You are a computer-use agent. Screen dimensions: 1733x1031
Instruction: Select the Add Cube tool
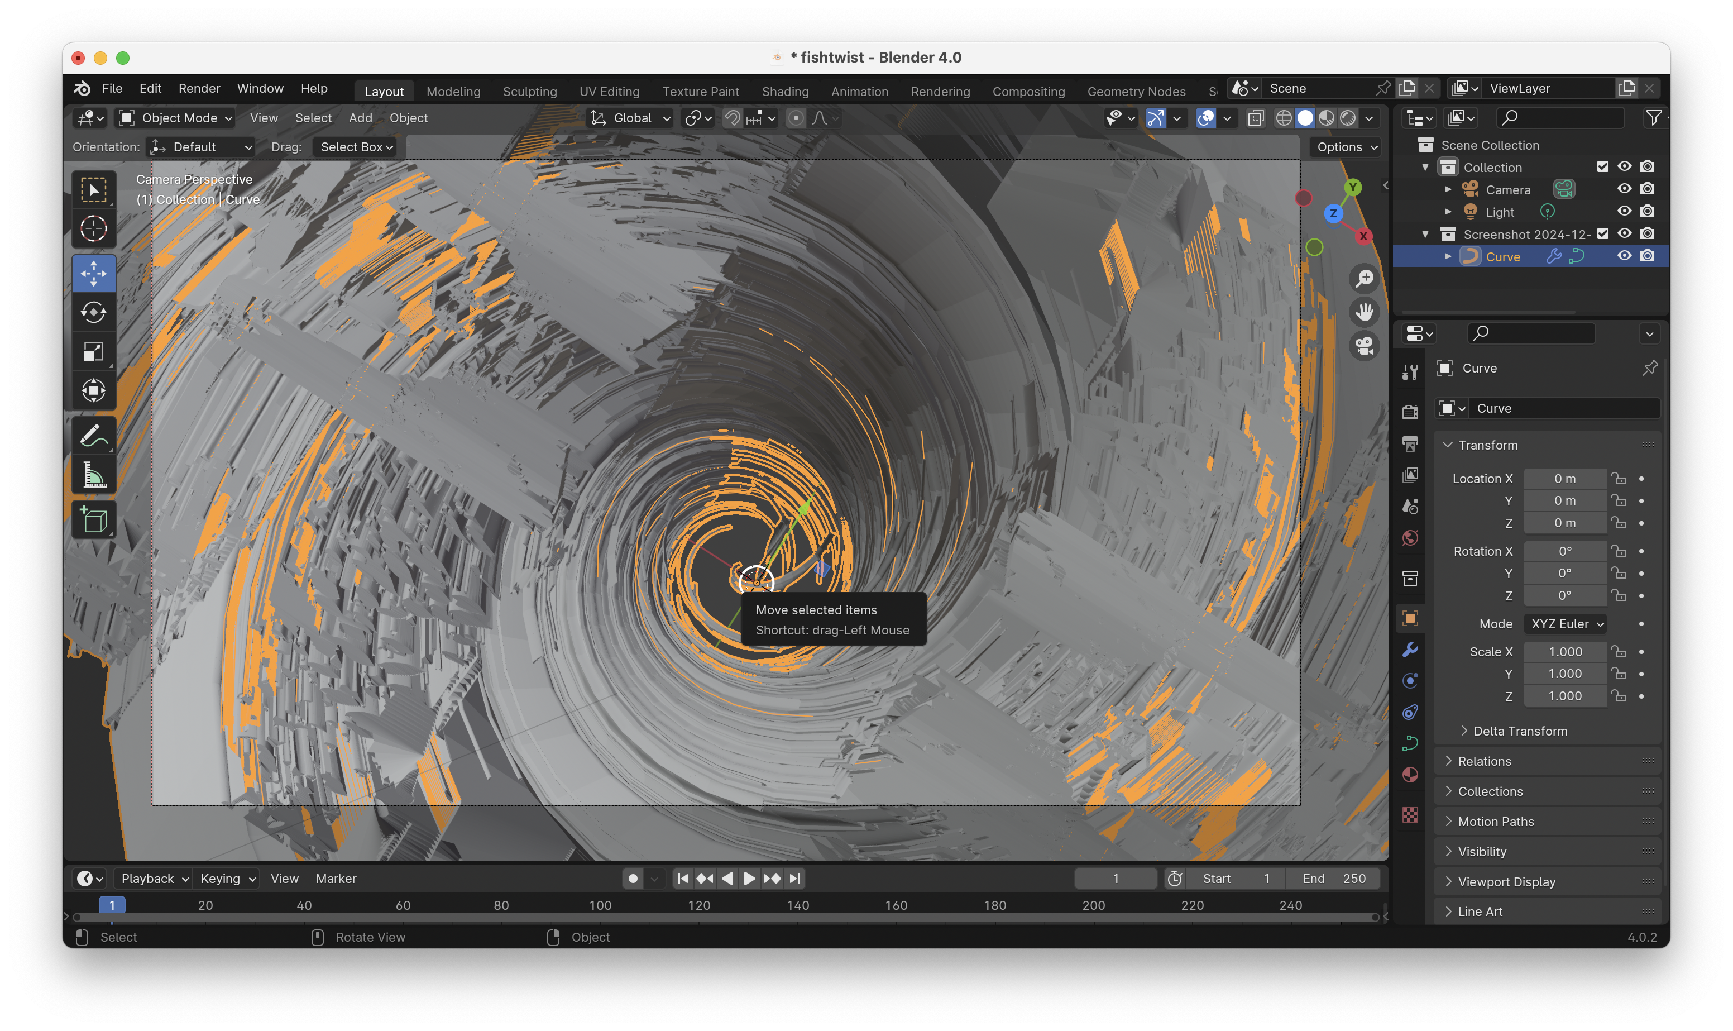tap(94, 519)
